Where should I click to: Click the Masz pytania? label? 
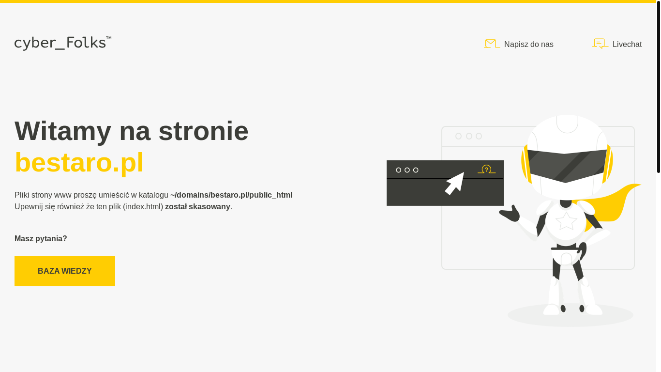(x=41, y=239)
